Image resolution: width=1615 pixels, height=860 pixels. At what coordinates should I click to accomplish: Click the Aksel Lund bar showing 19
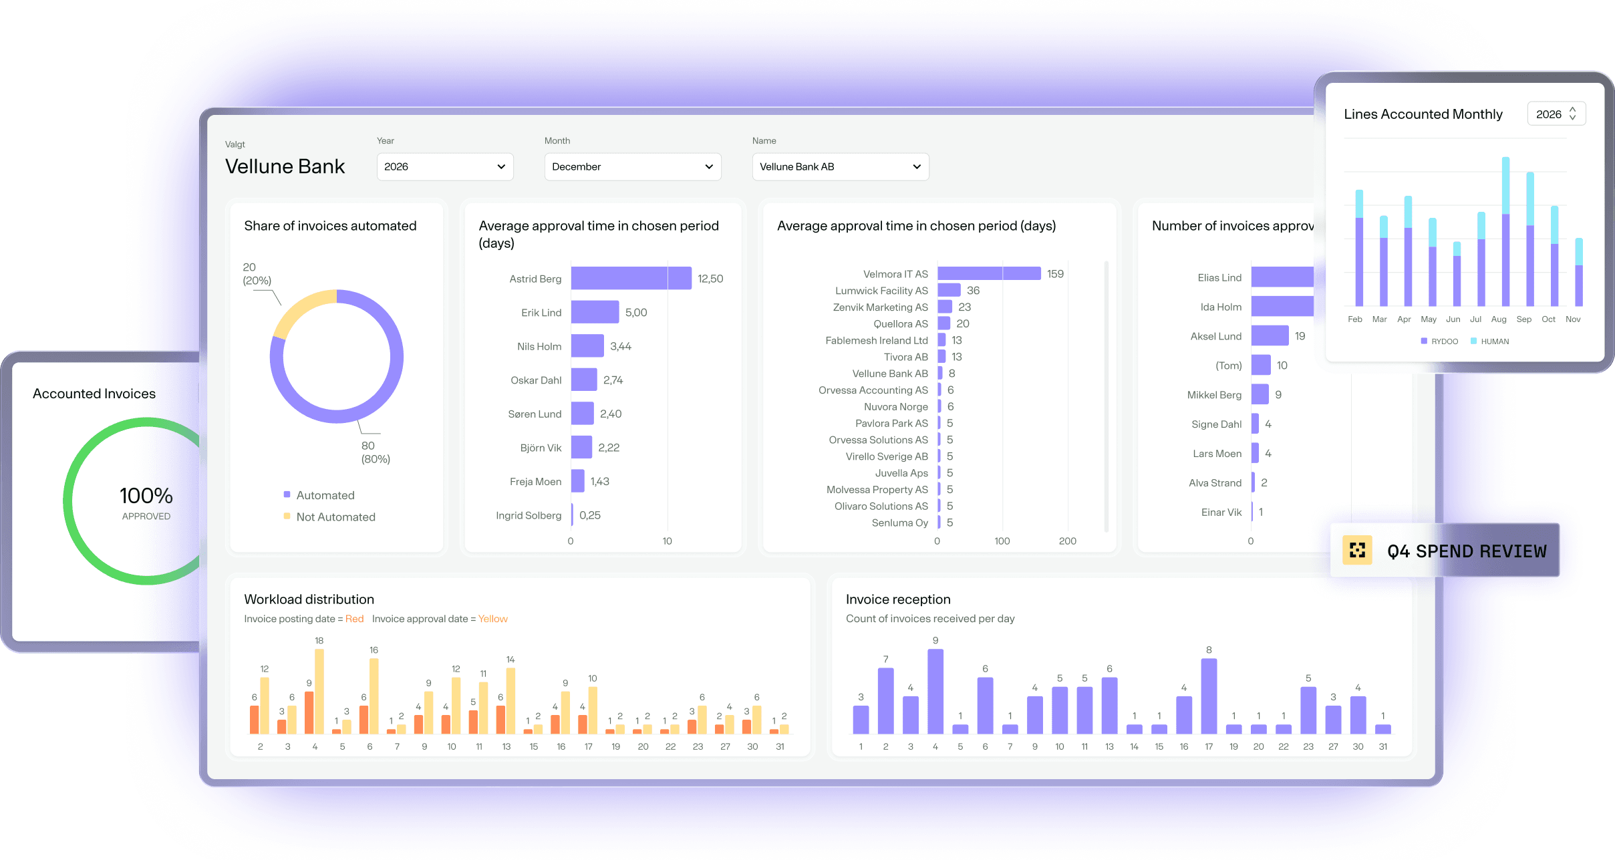tap(1270, 335)
